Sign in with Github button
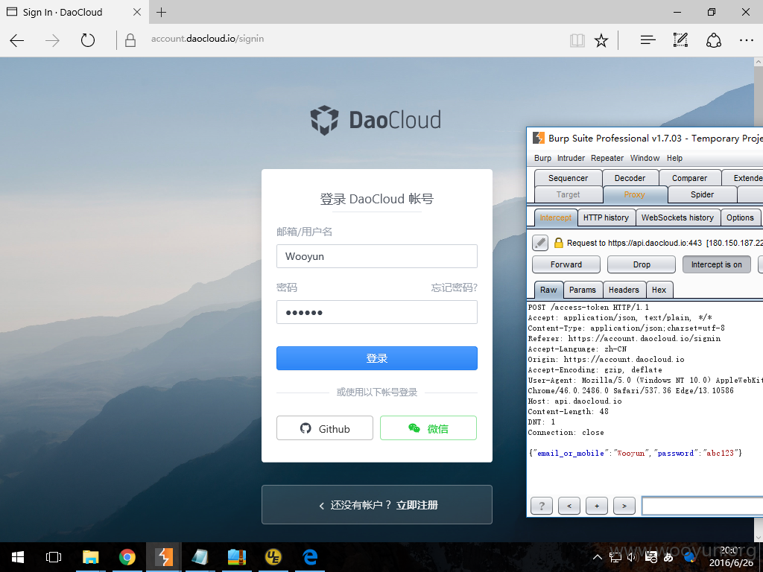 click(325, 428)
